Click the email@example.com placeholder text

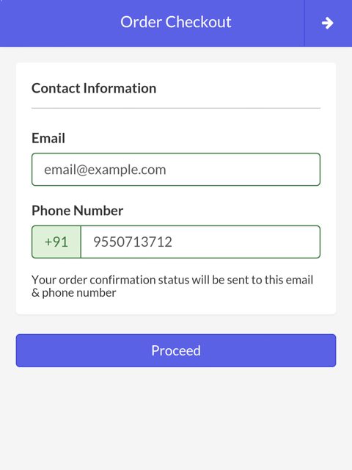pos(105,170)
